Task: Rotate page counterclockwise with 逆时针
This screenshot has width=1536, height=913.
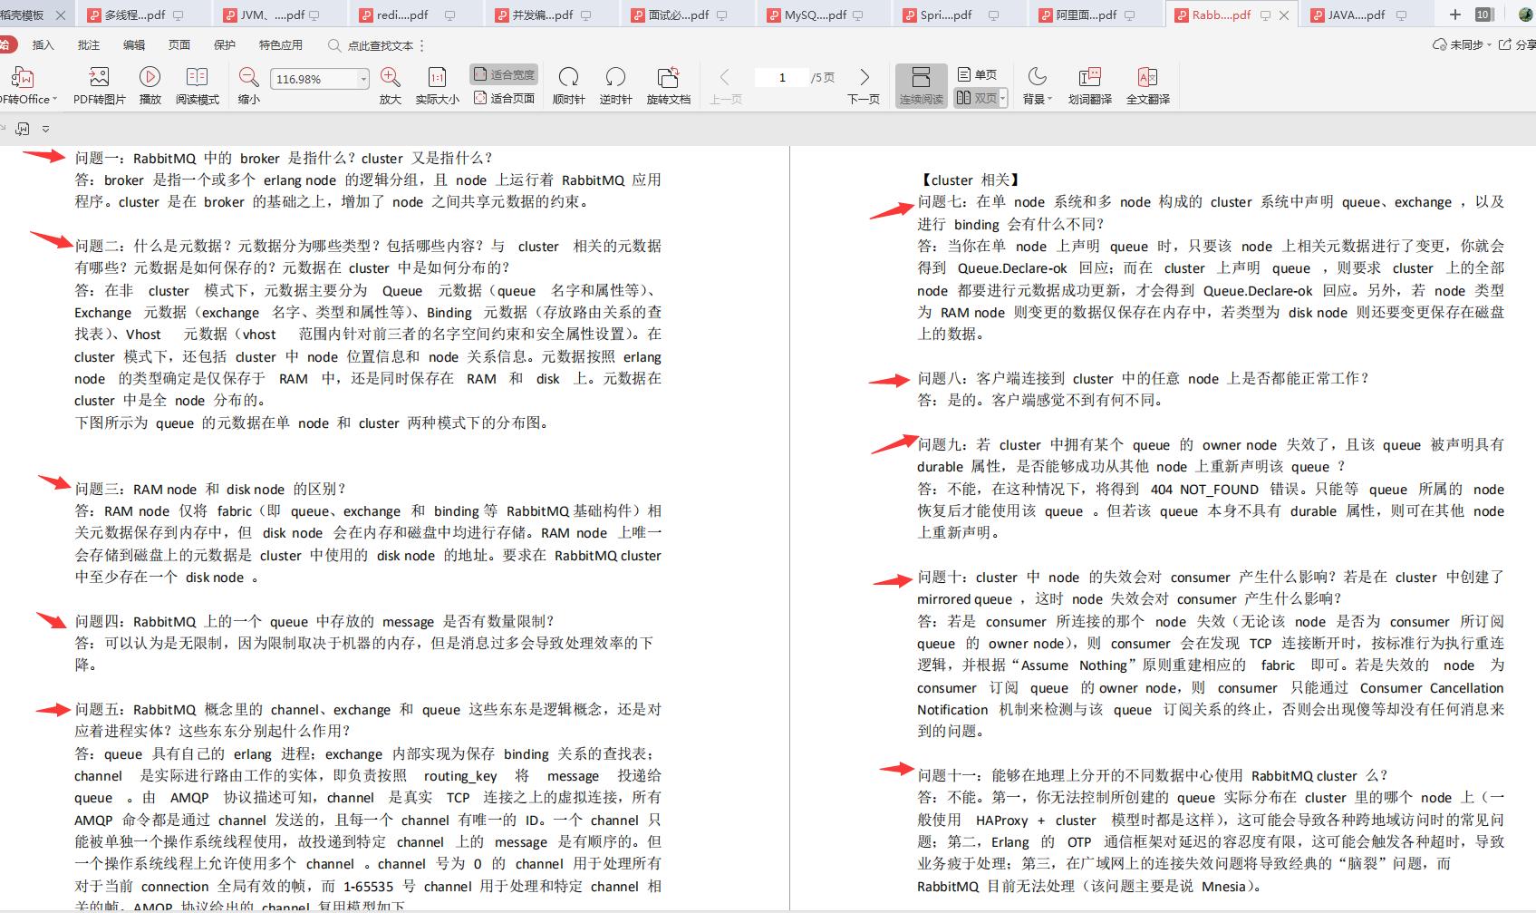Action: pos(615,86)
